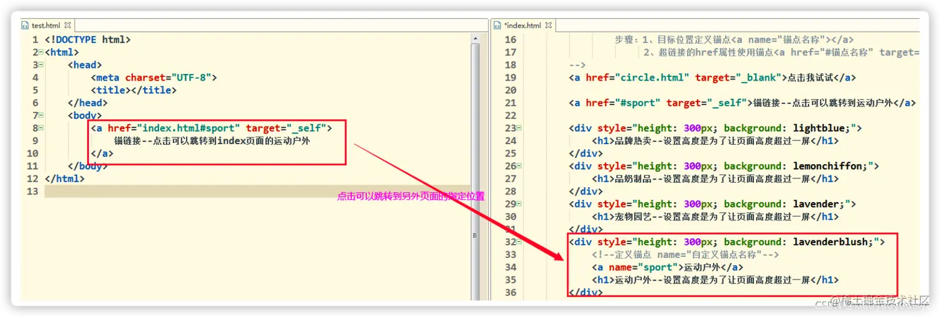Collapse the <html> fold marker on line 2
This screenshot has width=940, height=317.
[x=41, y=52]
